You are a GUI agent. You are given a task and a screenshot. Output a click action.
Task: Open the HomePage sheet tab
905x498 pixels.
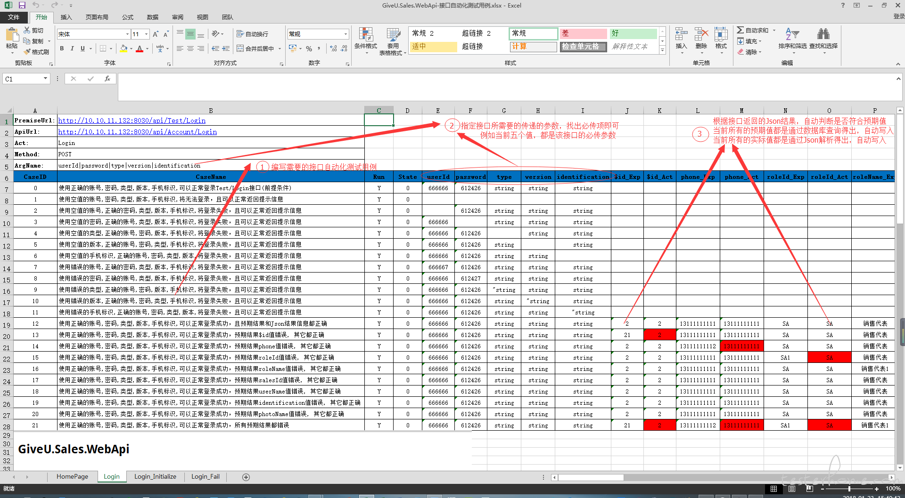(x=72, y=477)
